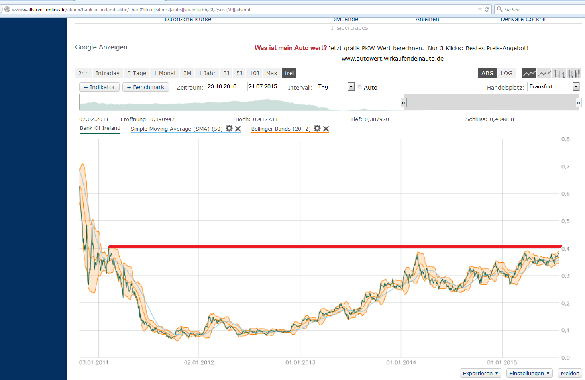Image resolution: width=585 pixels, height=380 pixels.
Task: Select the candlestick chart icon
Action: point(574,73)
